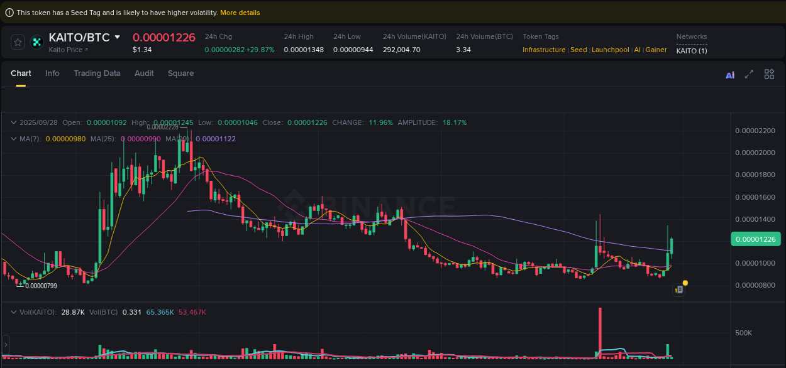
Task: Open the AI analysis feature
Action: (x=730, y=74)
